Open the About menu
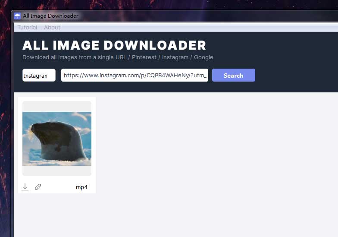This screenshot has width=338, height=237. (x=52, y=28)
